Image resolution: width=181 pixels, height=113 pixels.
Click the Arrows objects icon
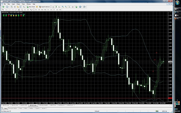coord(31,10)
